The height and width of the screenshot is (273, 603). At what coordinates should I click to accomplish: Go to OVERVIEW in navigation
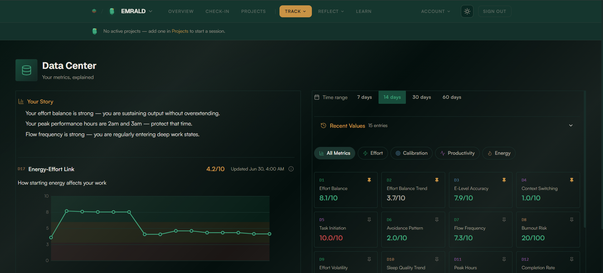(181, 11)
